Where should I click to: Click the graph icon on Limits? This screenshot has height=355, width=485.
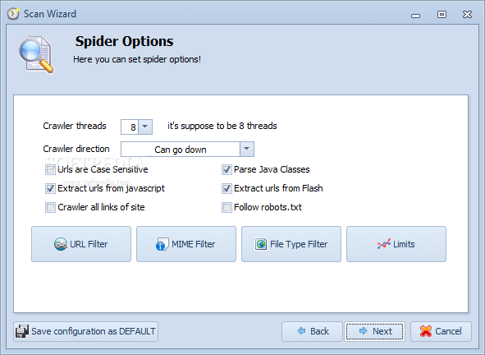click(384, 244)
